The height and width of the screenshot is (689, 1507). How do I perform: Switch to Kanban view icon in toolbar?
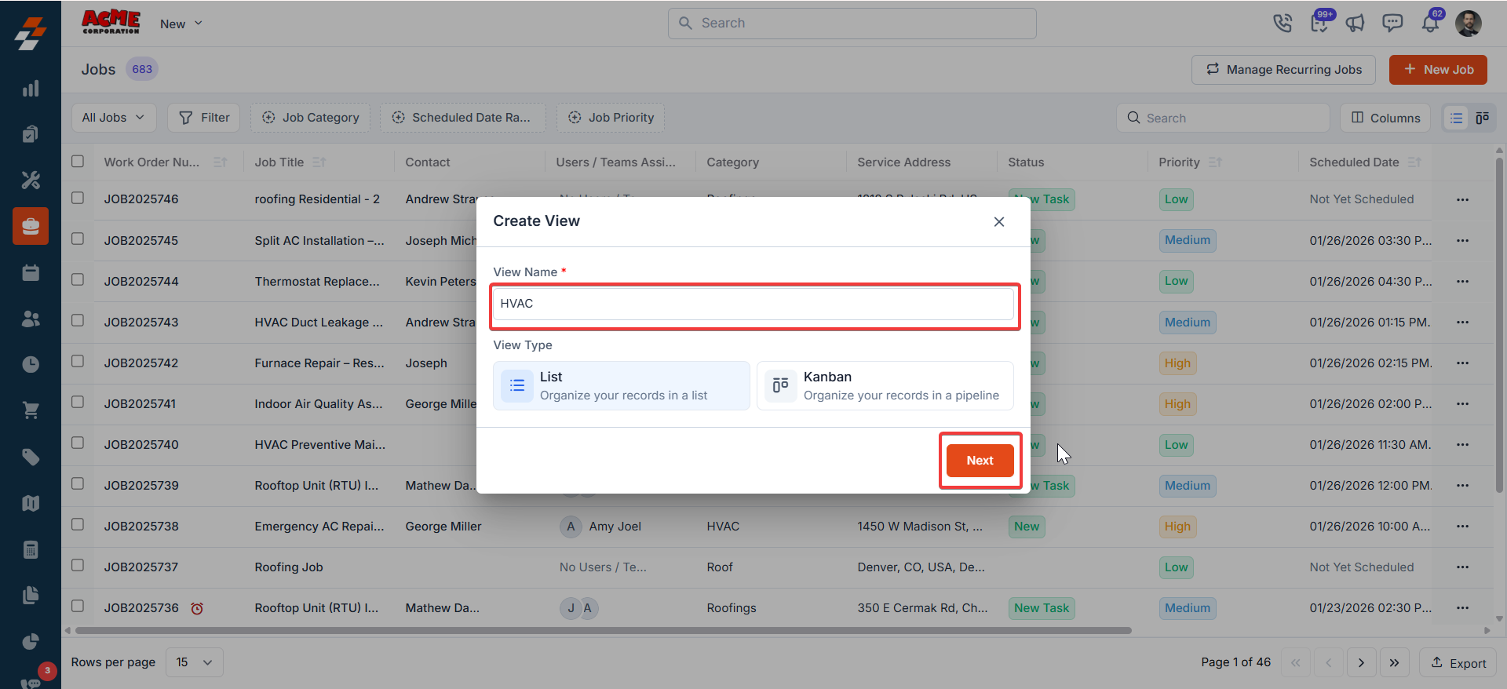click(1482, 118)
